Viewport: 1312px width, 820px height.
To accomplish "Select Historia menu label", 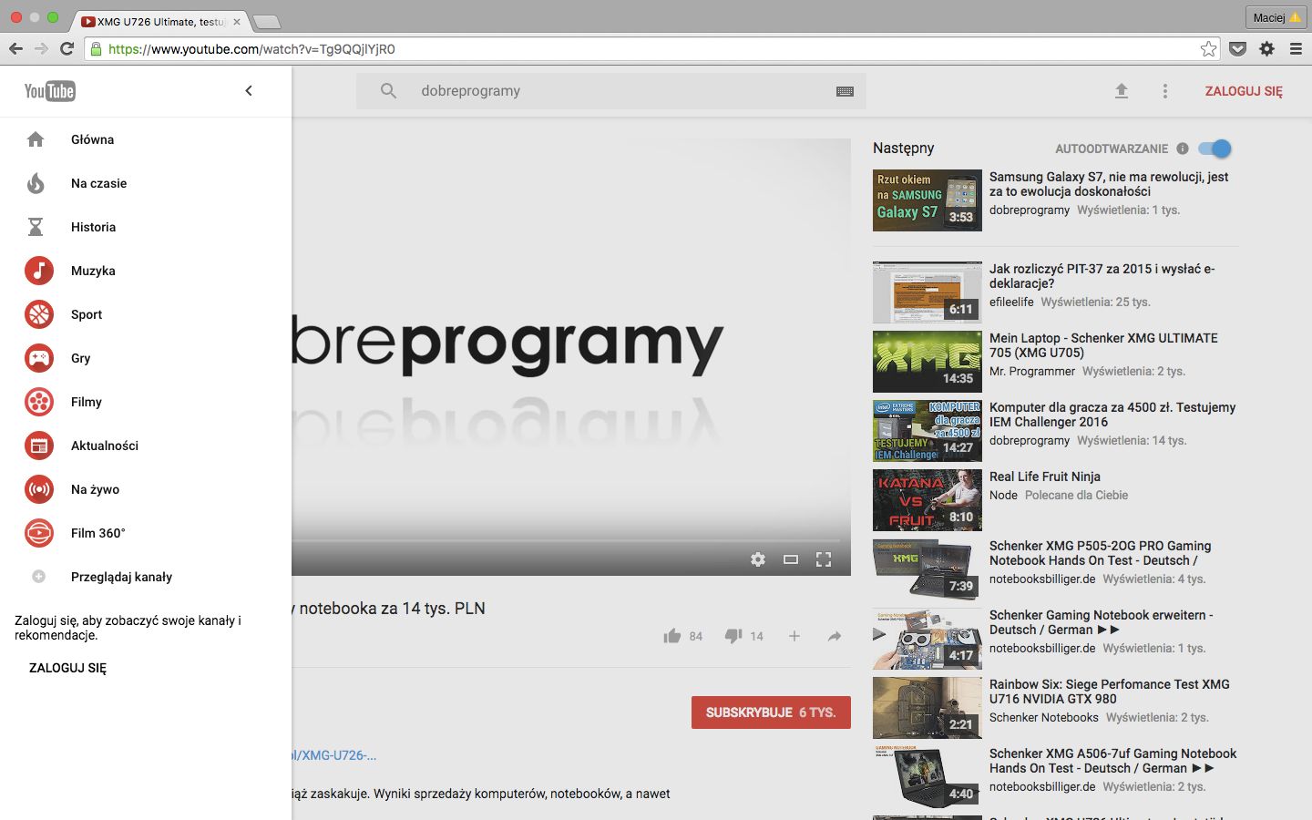I will [94, 227].
